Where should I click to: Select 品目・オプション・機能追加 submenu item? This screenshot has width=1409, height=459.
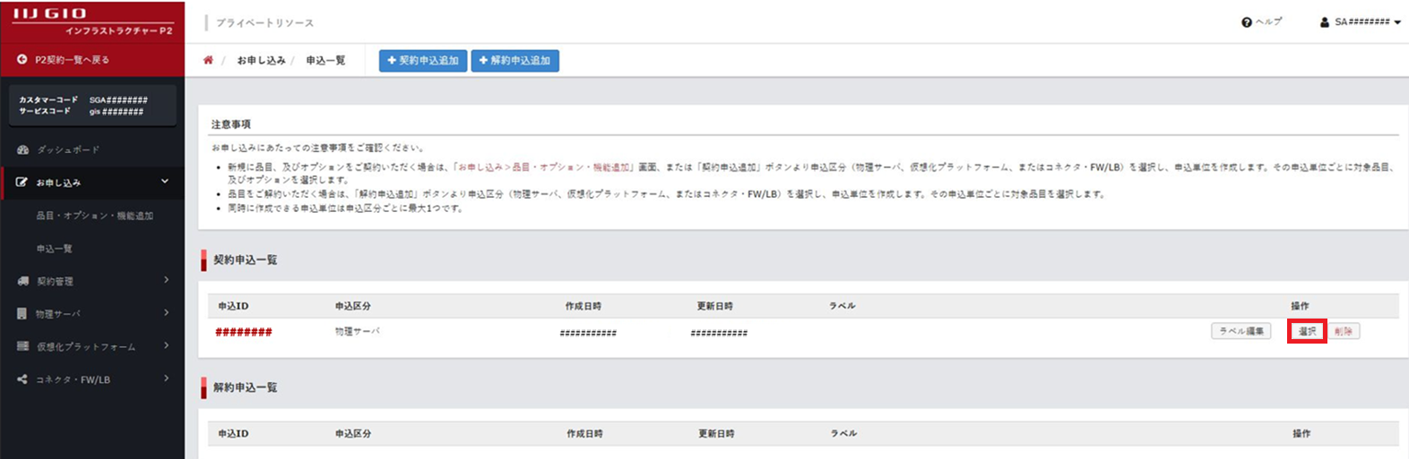pos(94,216)
